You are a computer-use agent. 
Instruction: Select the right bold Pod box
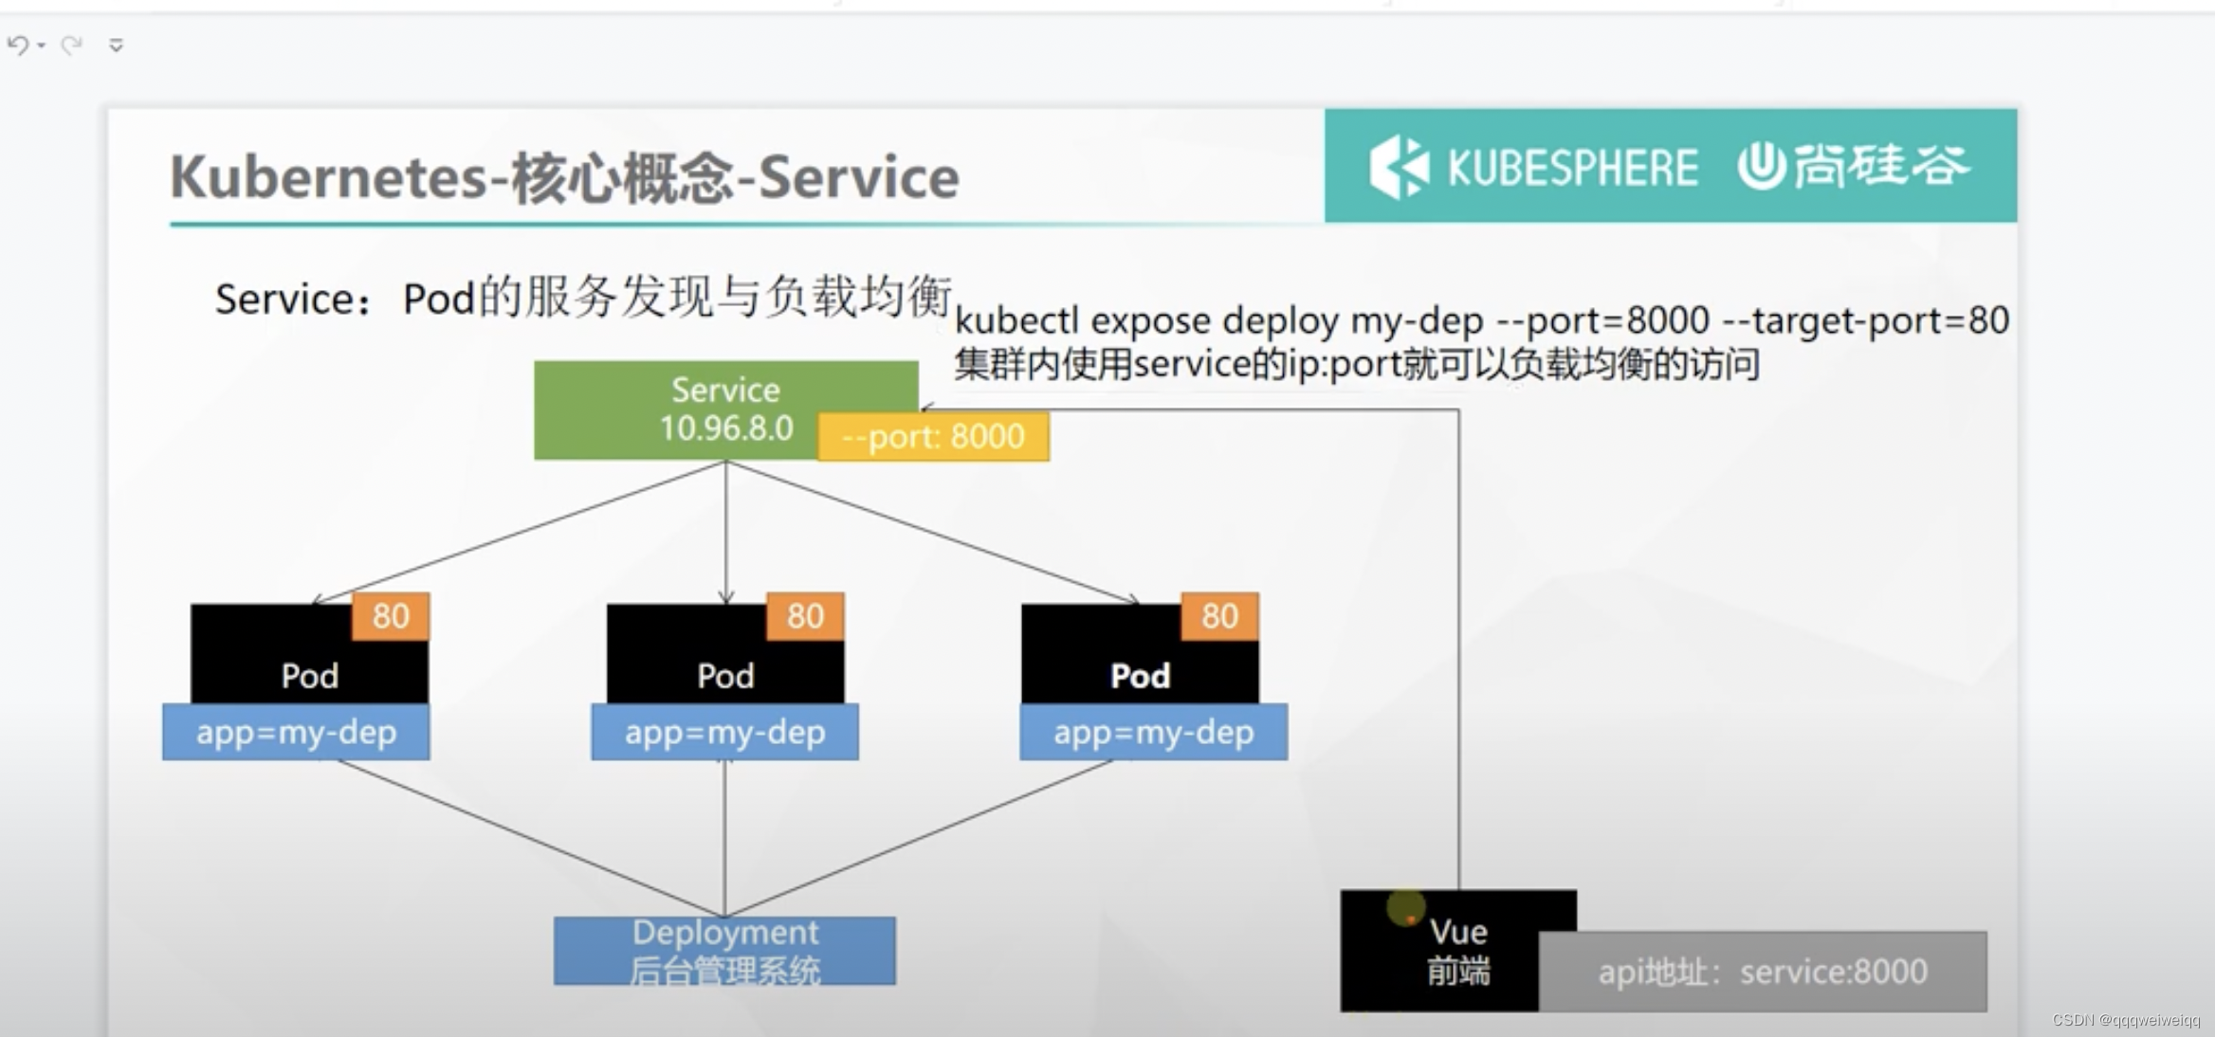(1140, 654)
